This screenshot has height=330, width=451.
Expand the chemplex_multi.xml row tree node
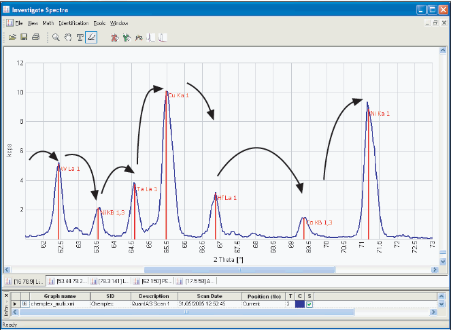(x=24, y=304)
